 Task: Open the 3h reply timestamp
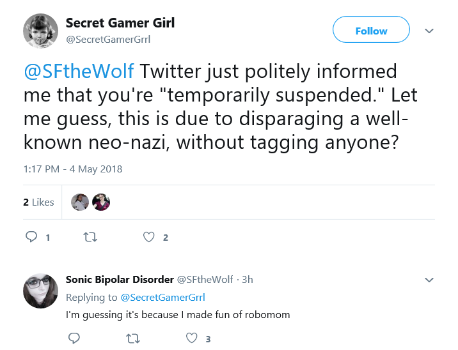pyautogui.click(x=248, y=279)
